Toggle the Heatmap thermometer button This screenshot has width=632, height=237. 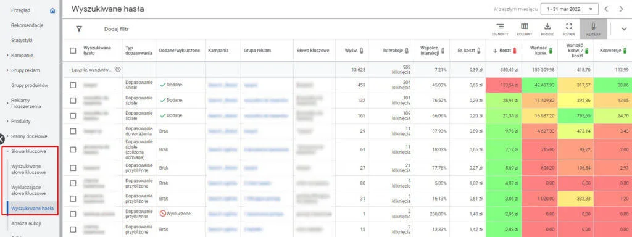tap(593, 29)
